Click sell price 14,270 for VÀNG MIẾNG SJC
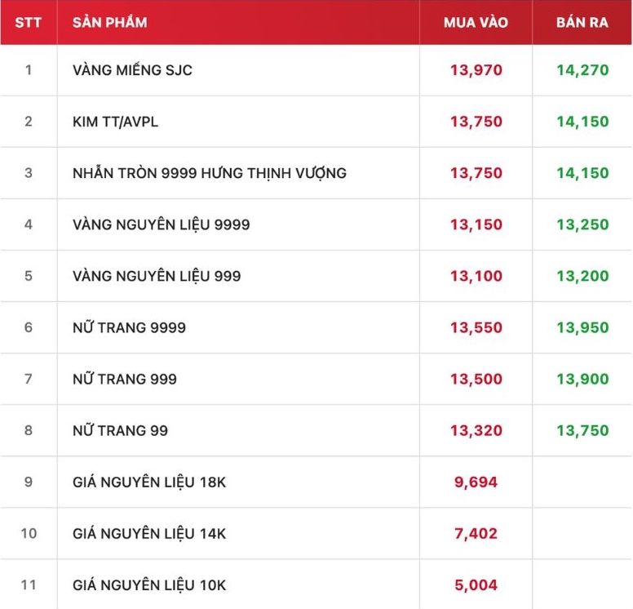 pyautogui.click(x=582, y=70)
